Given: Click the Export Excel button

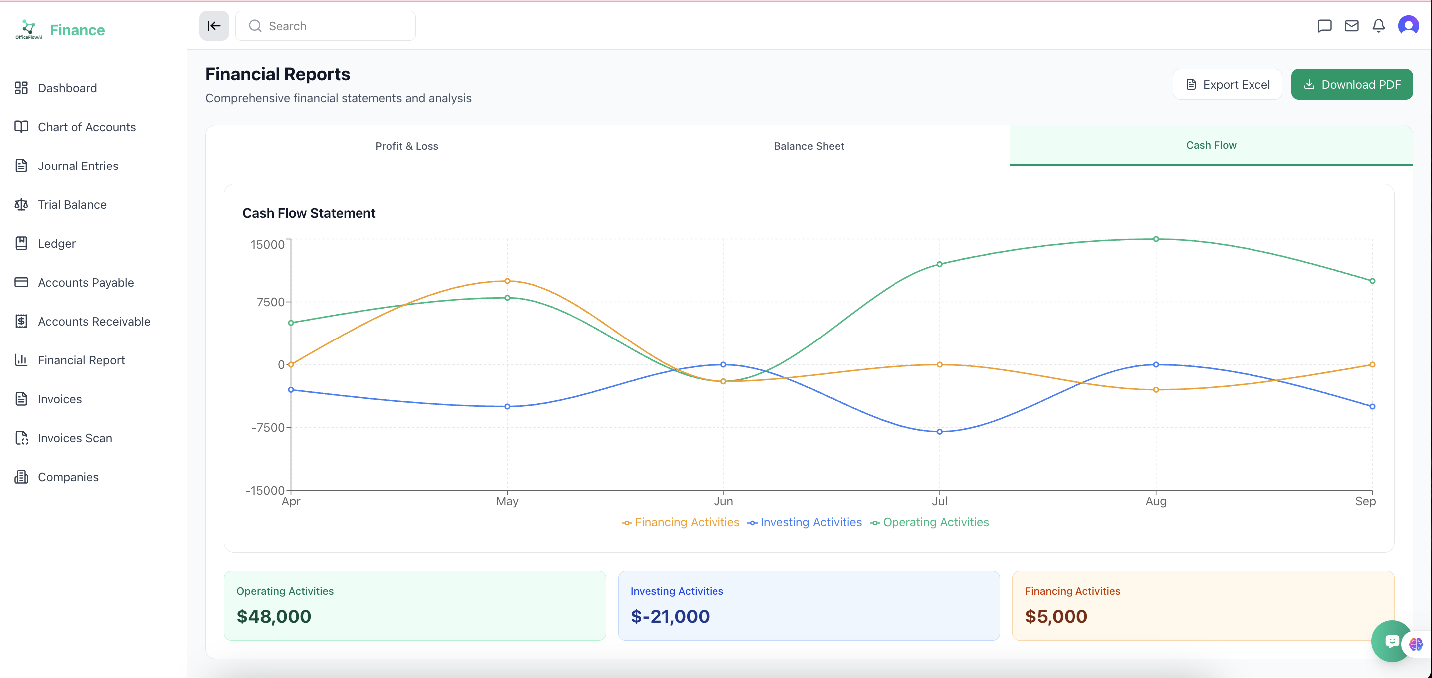Looking at the screenshot, I should click(x=1227, y=84).
